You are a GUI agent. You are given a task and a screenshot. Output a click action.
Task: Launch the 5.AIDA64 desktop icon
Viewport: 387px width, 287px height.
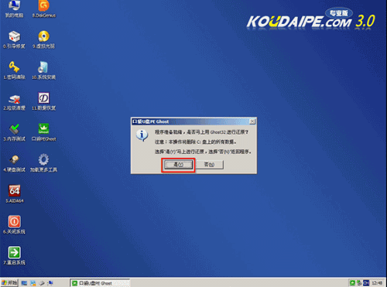click(x=15, y=194)
